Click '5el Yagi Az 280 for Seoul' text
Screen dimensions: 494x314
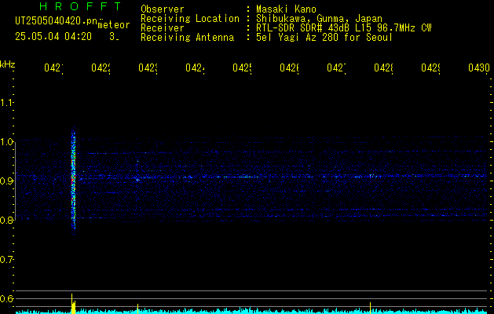[x=324, y=38]
